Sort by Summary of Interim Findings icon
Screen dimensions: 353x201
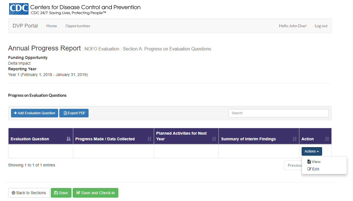[295, 139]
